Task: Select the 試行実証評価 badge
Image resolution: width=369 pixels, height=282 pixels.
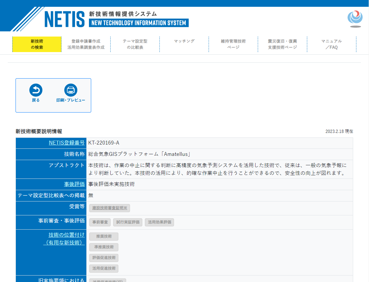Action: pyautogui.click(x=127, y=222)
